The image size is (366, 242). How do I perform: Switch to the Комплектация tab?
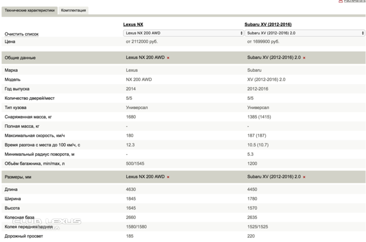[x=73, y=10]
